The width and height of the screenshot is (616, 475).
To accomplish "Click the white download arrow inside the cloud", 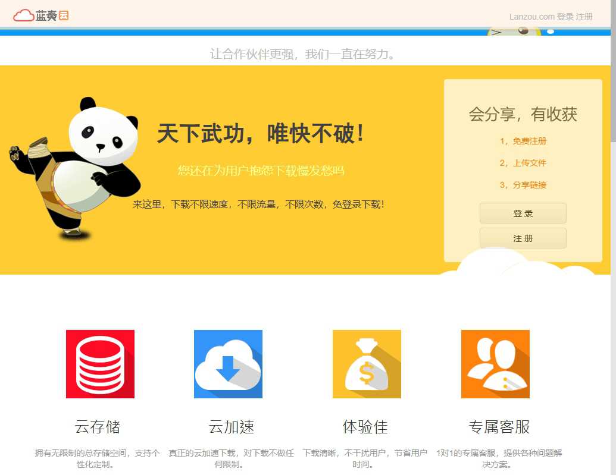I will (x=228, y=369).
